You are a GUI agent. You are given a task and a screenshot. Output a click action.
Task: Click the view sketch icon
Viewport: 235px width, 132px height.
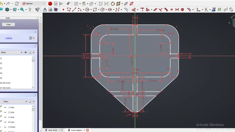tap(50, 10)
